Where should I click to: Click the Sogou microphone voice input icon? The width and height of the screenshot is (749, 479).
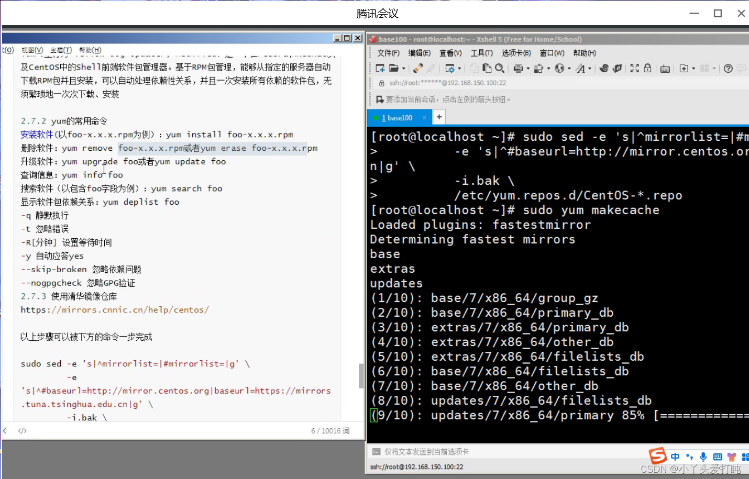tap(703, 456)
